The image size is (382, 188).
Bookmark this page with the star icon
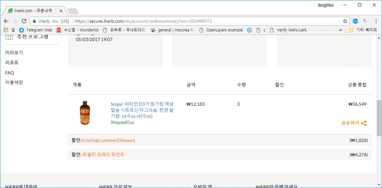pos(345,21)
